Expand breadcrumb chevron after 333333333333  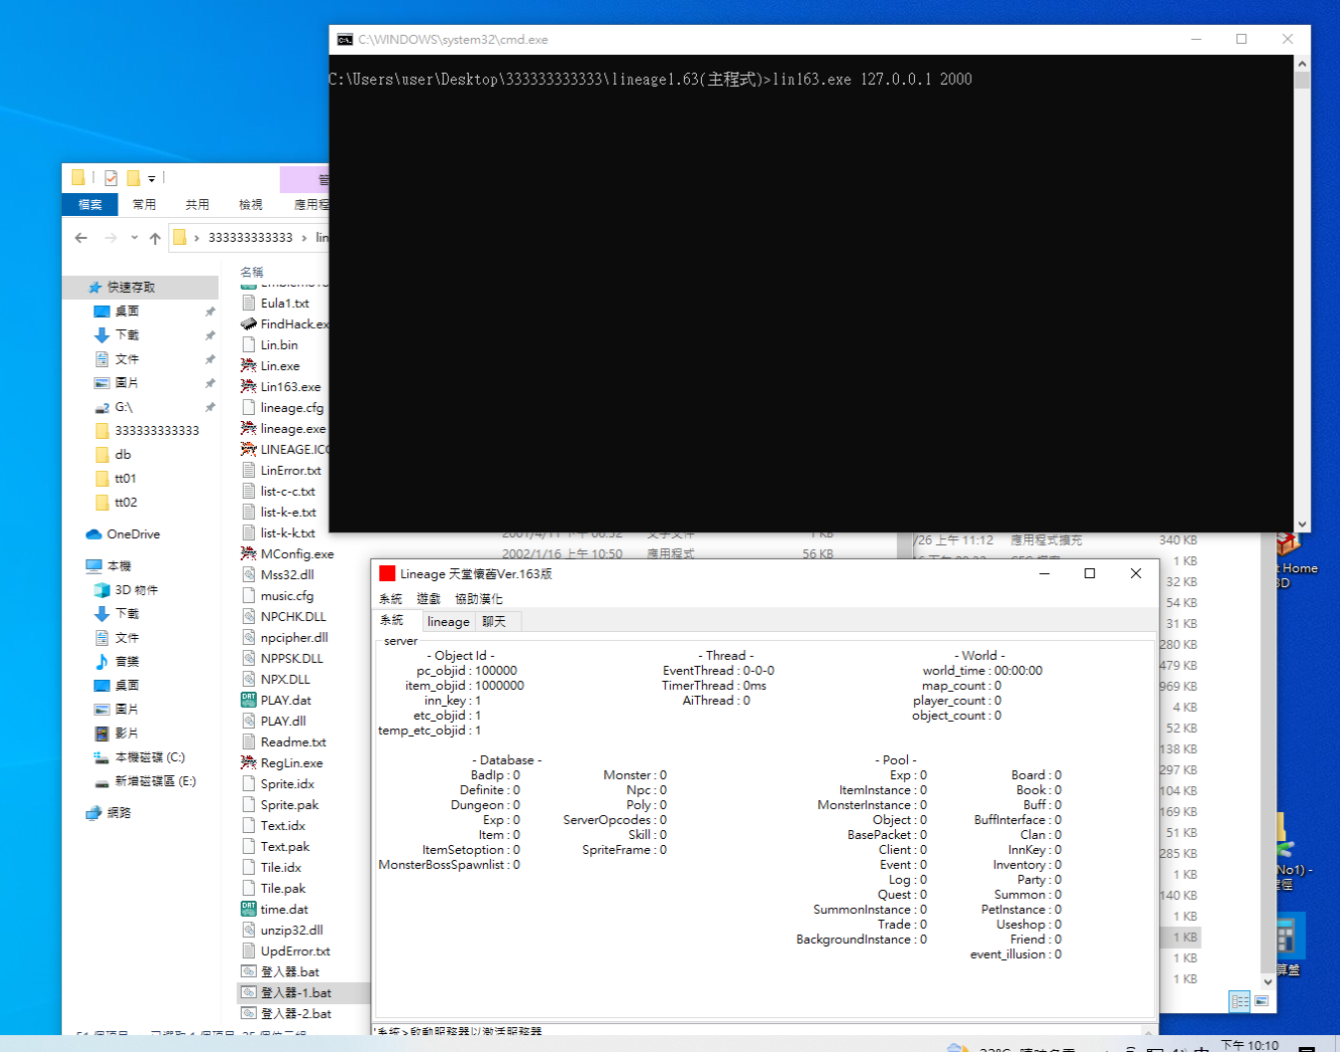click(304, 238)
